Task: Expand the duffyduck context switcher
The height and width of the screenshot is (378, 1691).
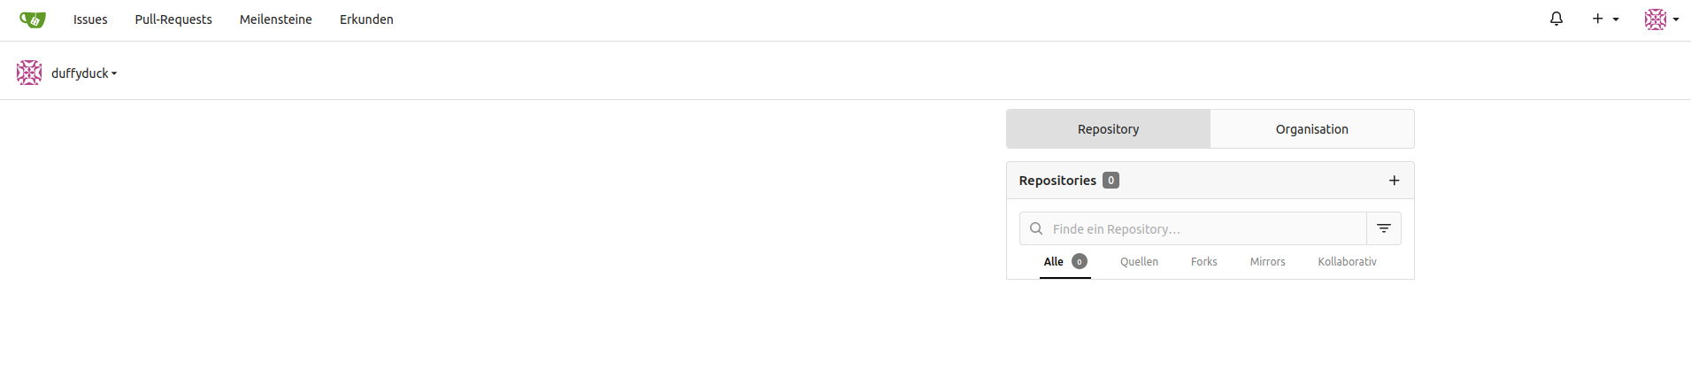Action: (x=84, y=73)
